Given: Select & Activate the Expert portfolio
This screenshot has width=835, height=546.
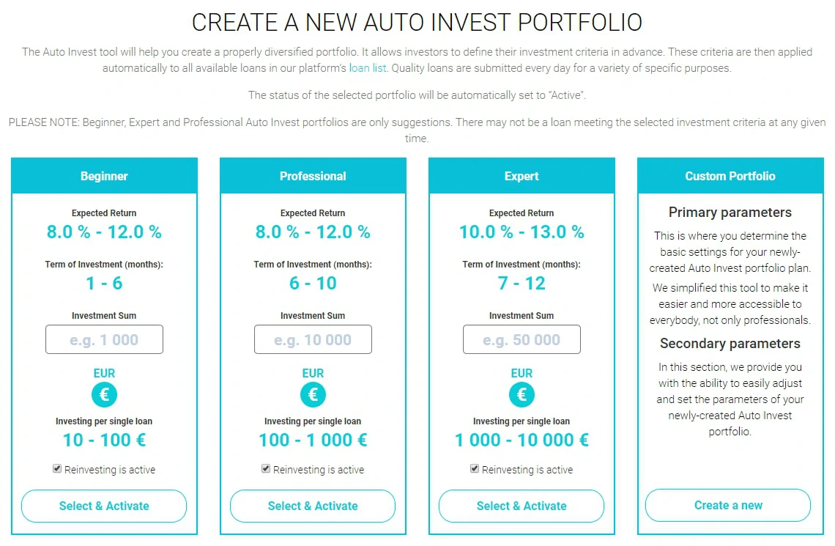Looking at the screenshot, I should 522,506.
